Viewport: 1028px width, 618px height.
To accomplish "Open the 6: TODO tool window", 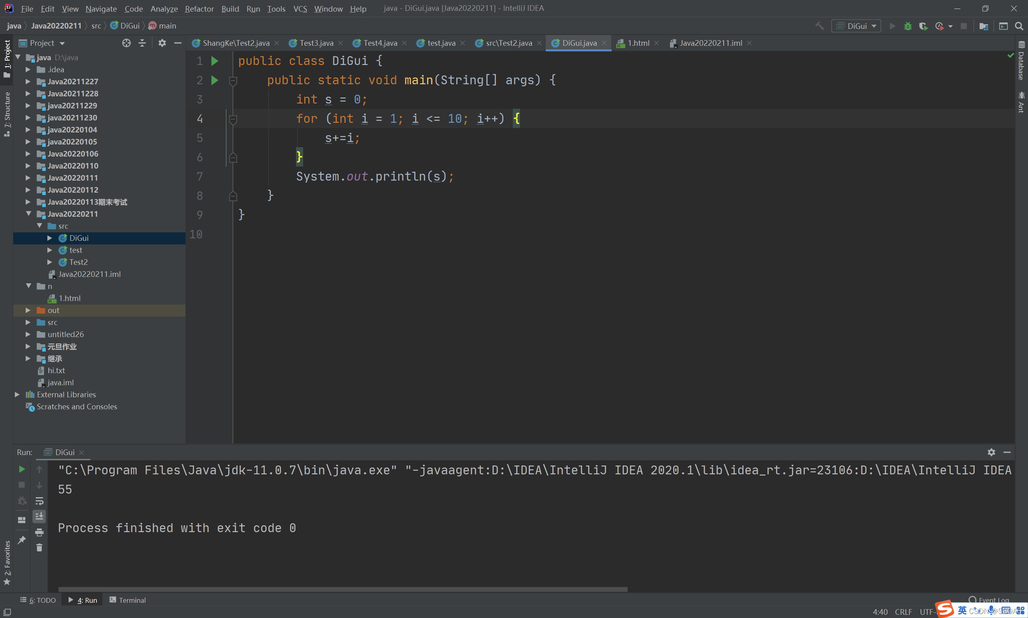I will point(38,600).
